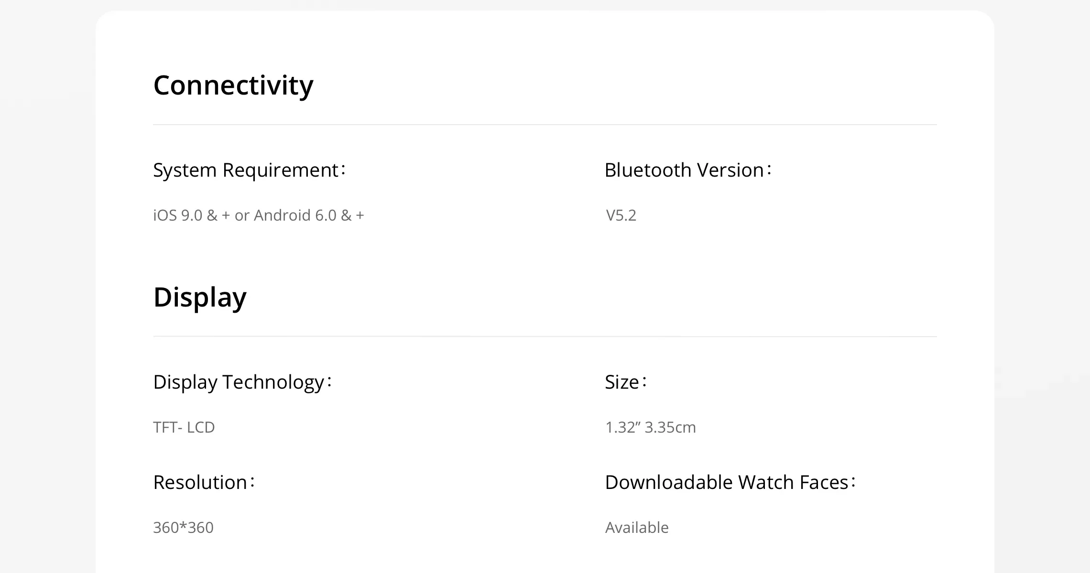The image size is (1090, 573).
Task: Click the 360*360 resolution value
Action: click(183, 528)
